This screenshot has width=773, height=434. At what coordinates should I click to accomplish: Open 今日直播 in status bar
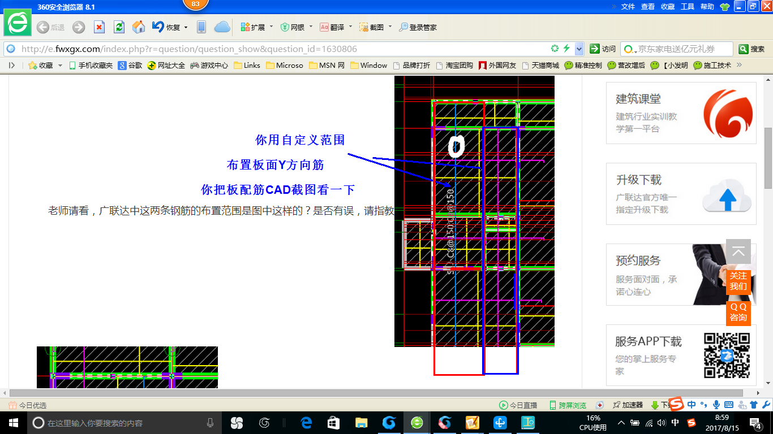(x=518, y=405)
